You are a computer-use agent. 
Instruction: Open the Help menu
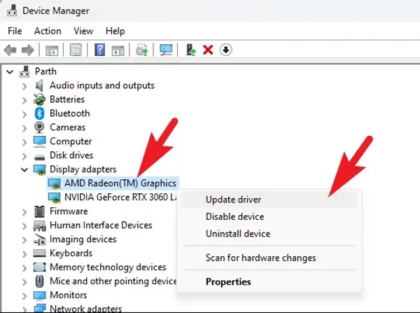[x=115, y=31]
